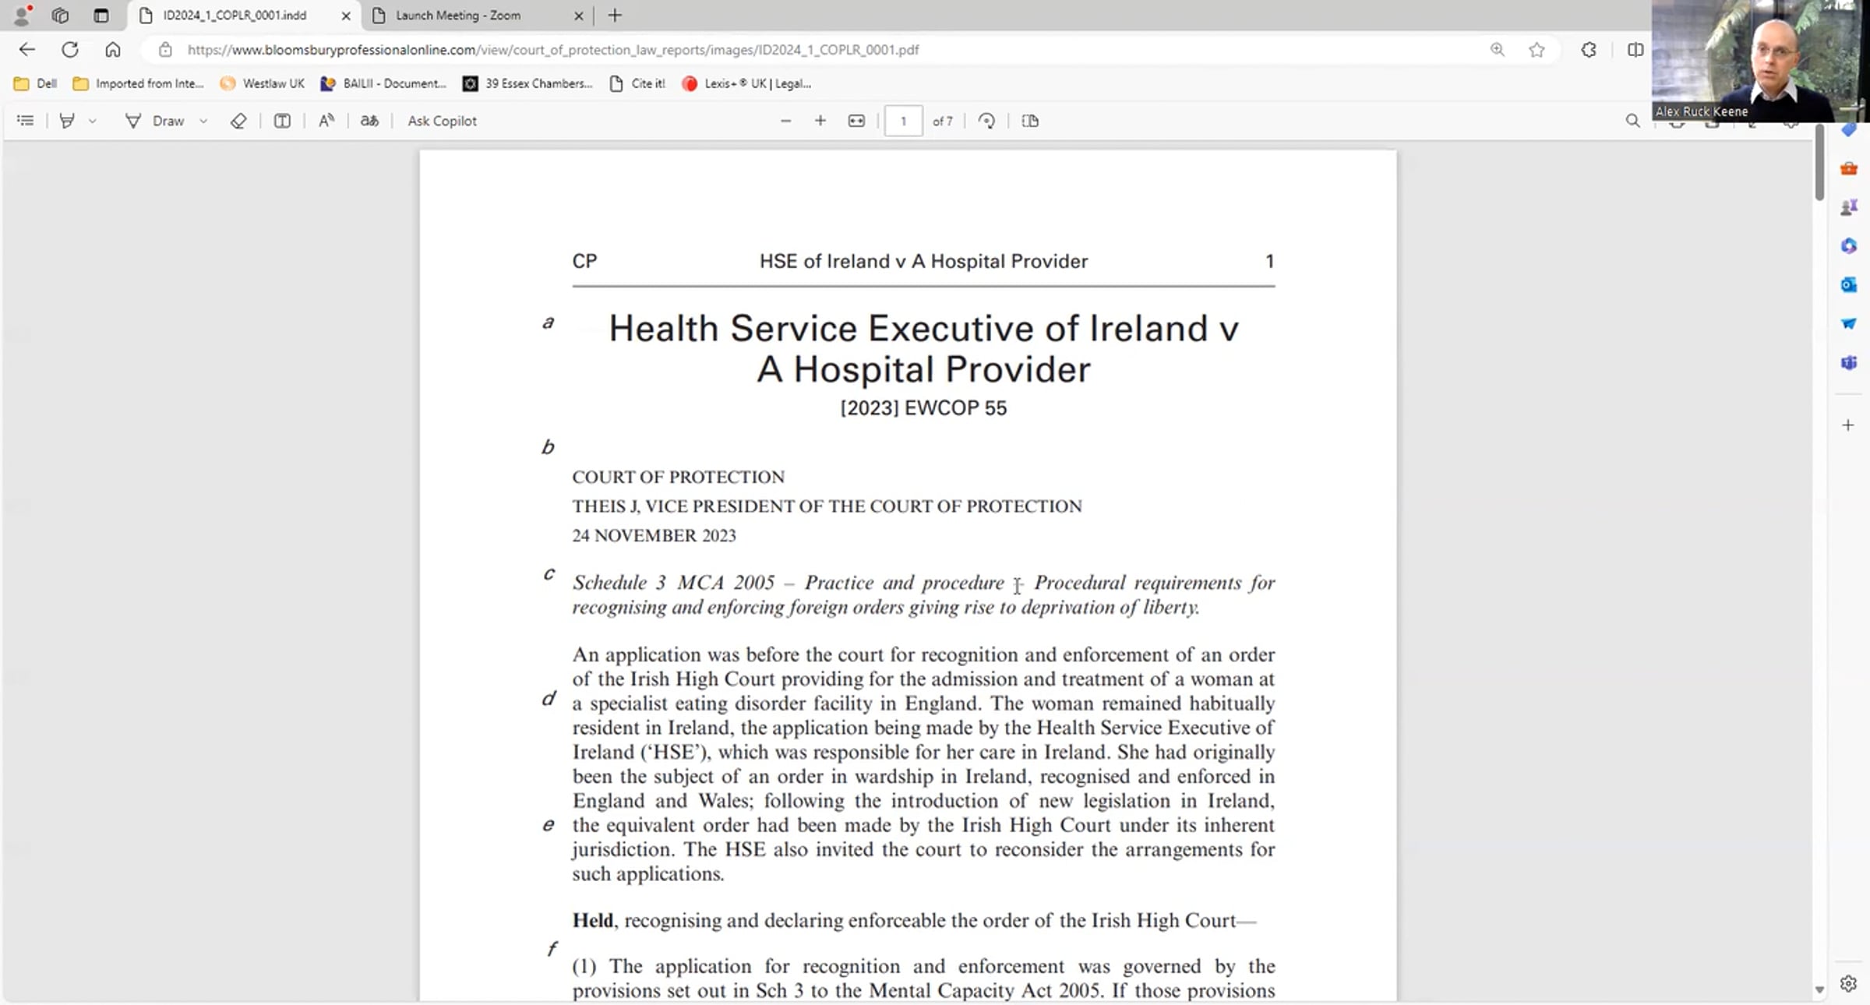
Task: Toggle the page view icon
Action: [1030, 121]
